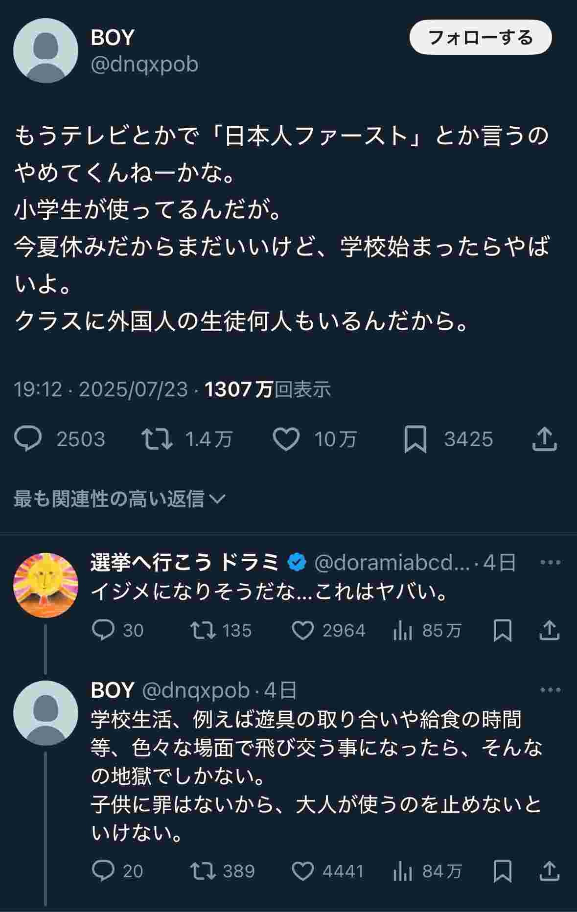
Task: Open more options on BOY's reply
Action: coord(550,690)
